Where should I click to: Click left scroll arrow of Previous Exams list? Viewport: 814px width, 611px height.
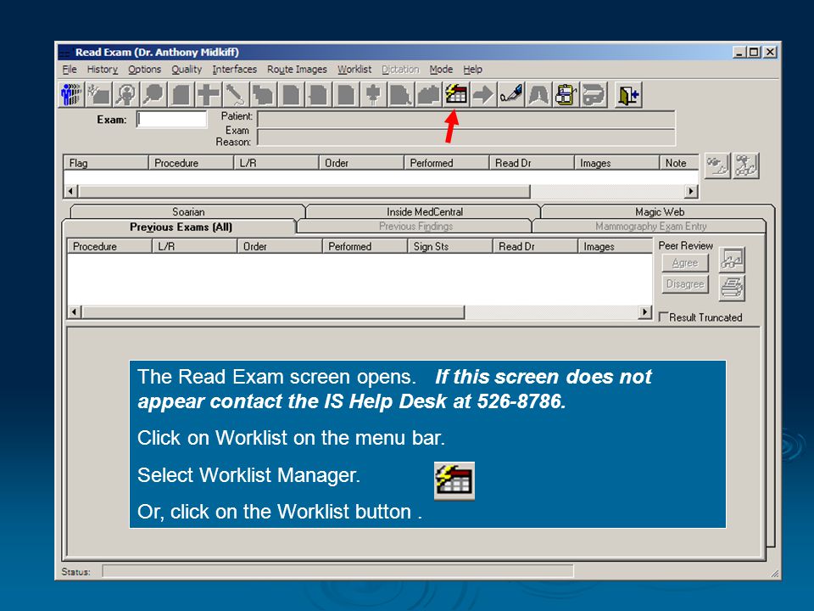(x=75, y=311)
